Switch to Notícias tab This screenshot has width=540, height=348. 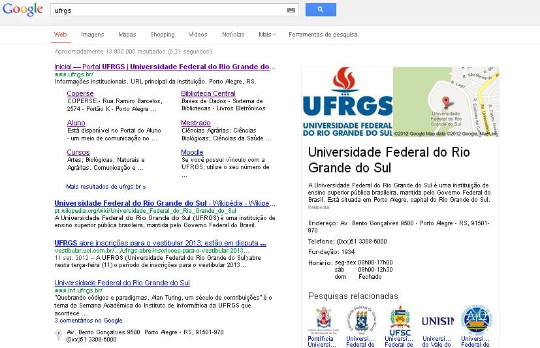[x=233, y=35]
